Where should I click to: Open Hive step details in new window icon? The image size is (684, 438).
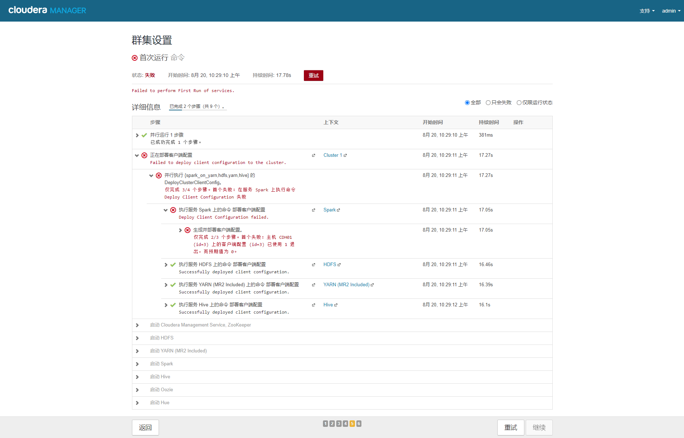[314, 305]
